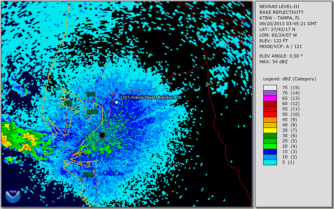
Task: Click the black radar site center dot
Action: tap(102, 135)
